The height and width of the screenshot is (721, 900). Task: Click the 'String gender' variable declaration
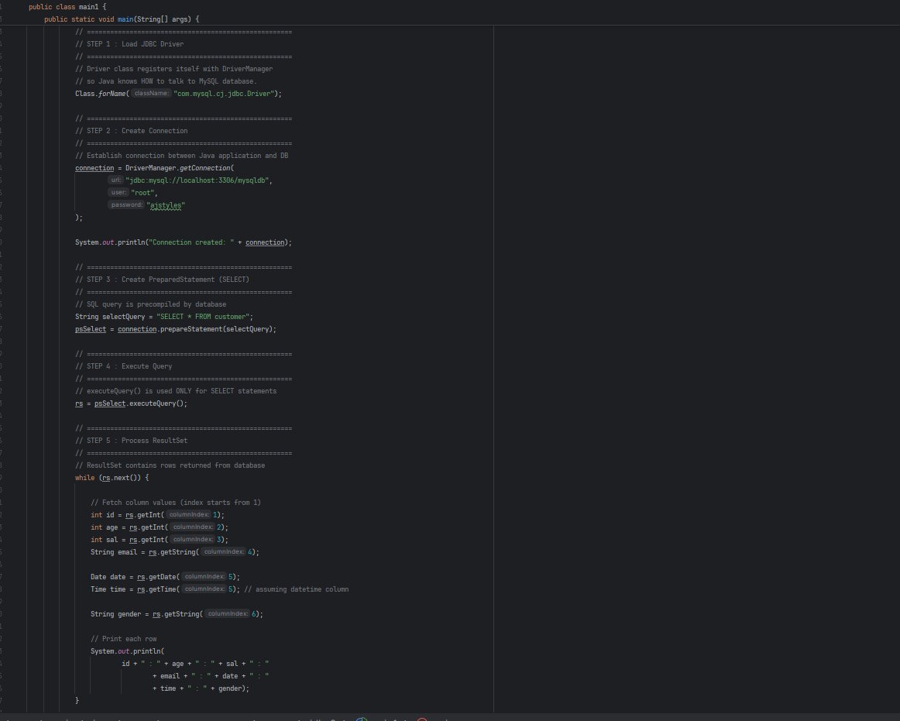click(115, 614)
